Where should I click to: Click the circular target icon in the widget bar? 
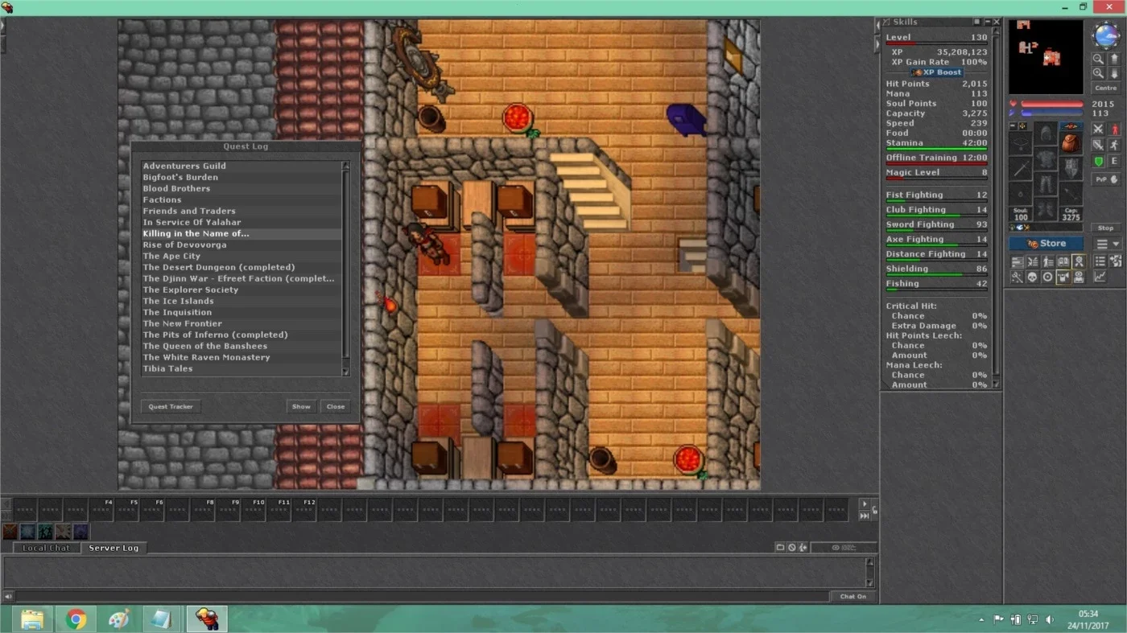click(1047, 276)
